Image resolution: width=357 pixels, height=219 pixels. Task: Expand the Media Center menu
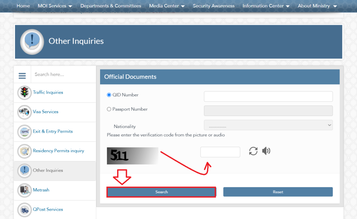pyautogui.click(x=167, y=6)
